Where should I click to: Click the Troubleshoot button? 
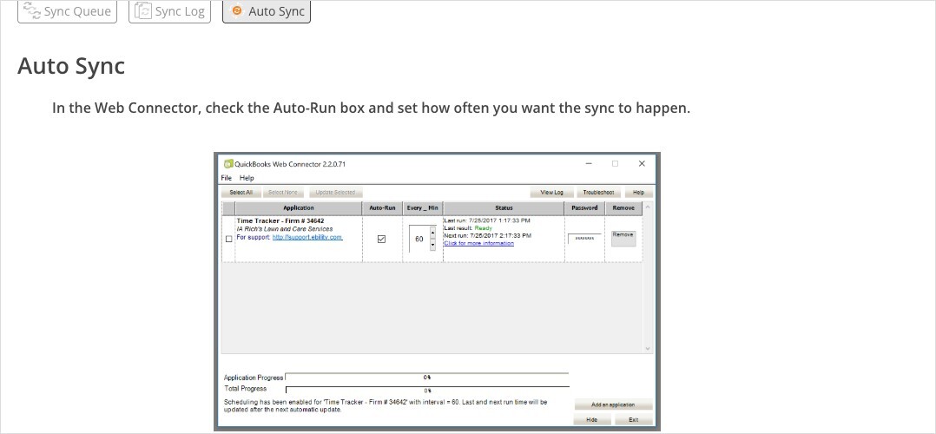coord(598,193)
